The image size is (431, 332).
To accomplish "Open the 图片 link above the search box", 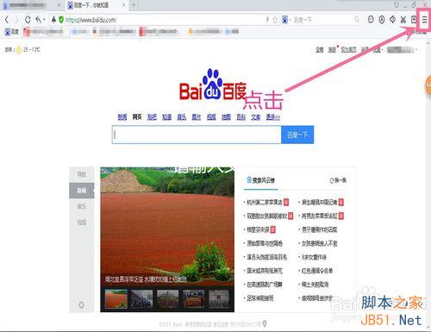I will tap(197, 116).
